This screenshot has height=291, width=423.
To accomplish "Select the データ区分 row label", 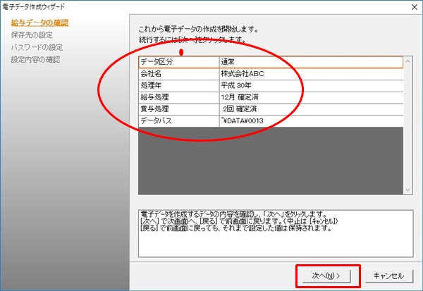I will [179, 62].
